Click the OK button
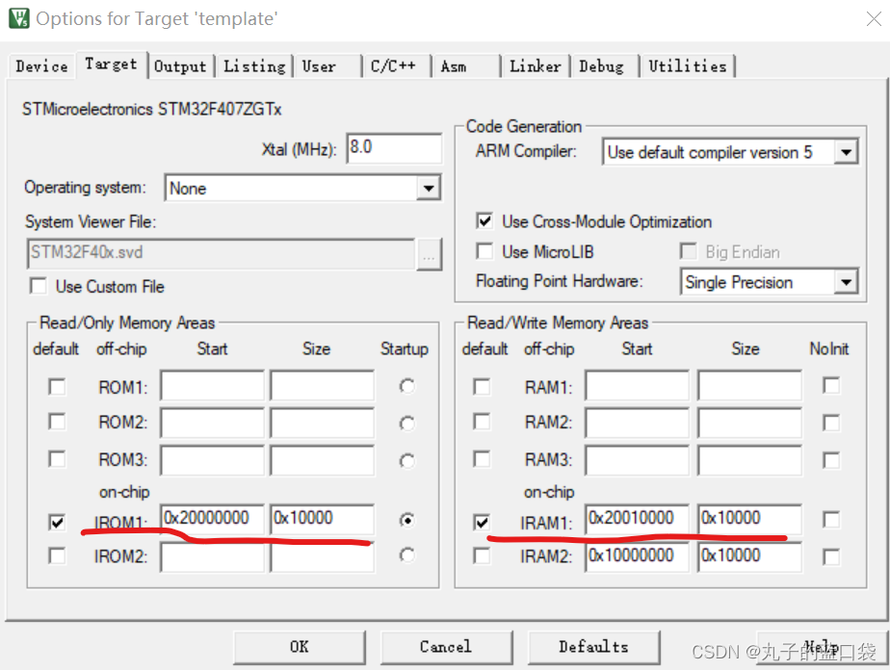 (300, 647)
